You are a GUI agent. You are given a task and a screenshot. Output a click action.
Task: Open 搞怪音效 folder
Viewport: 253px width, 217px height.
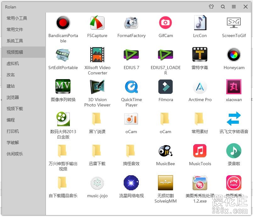click(x=131, y=151)
